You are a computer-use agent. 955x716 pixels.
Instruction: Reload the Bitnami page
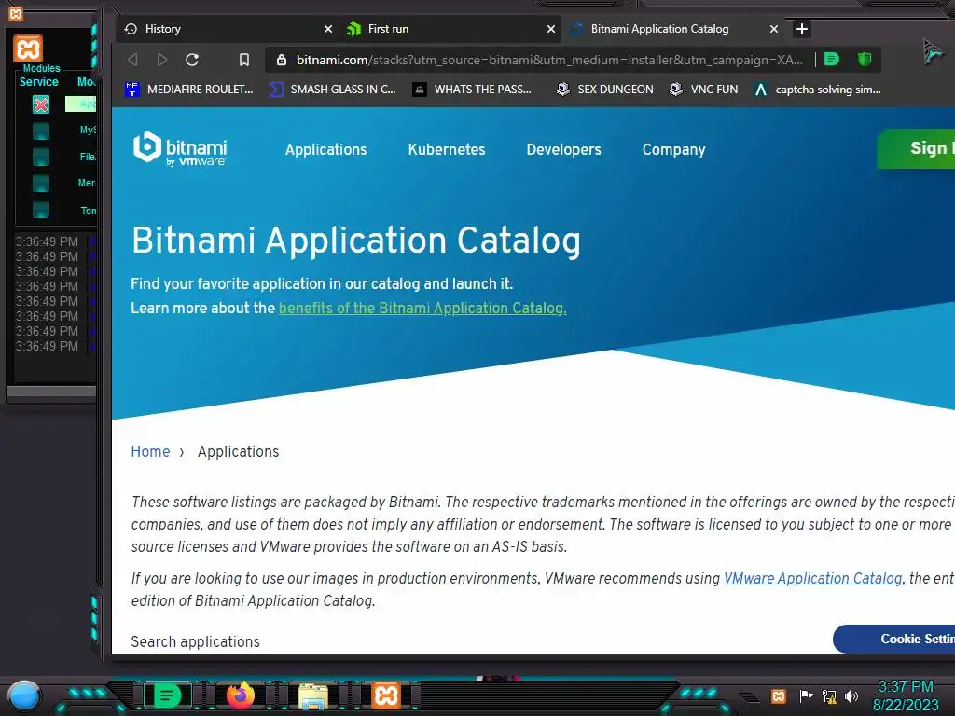click(192, 60)
